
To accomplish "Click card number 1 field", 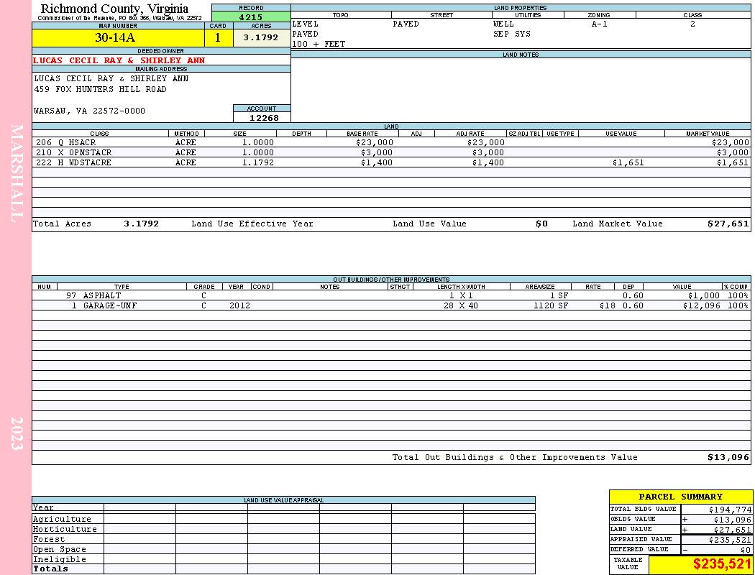I will pyautogui.click(x=218, y=37).
